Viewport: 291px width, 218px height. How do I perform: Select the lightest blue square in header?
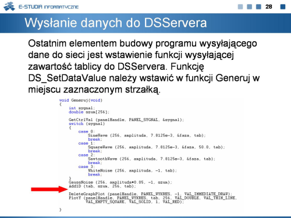pos(240,7)
